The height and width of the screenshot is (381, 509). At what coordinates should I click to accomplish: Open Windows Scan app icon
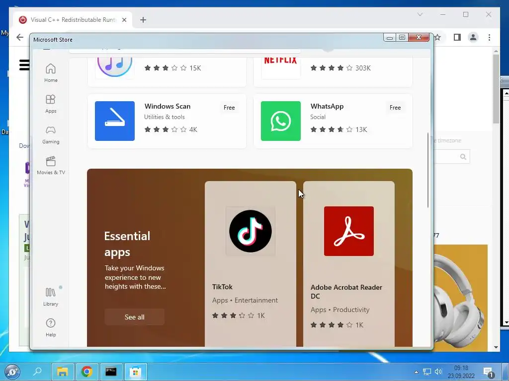[115, 121]
